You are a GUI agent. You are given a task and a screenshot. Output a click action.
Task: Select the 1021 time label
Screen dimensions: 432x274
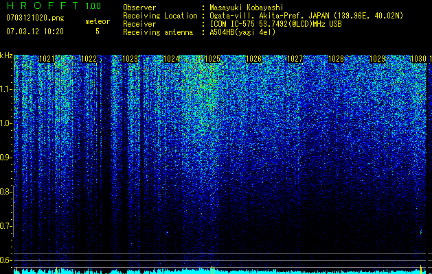click(47, 59)
